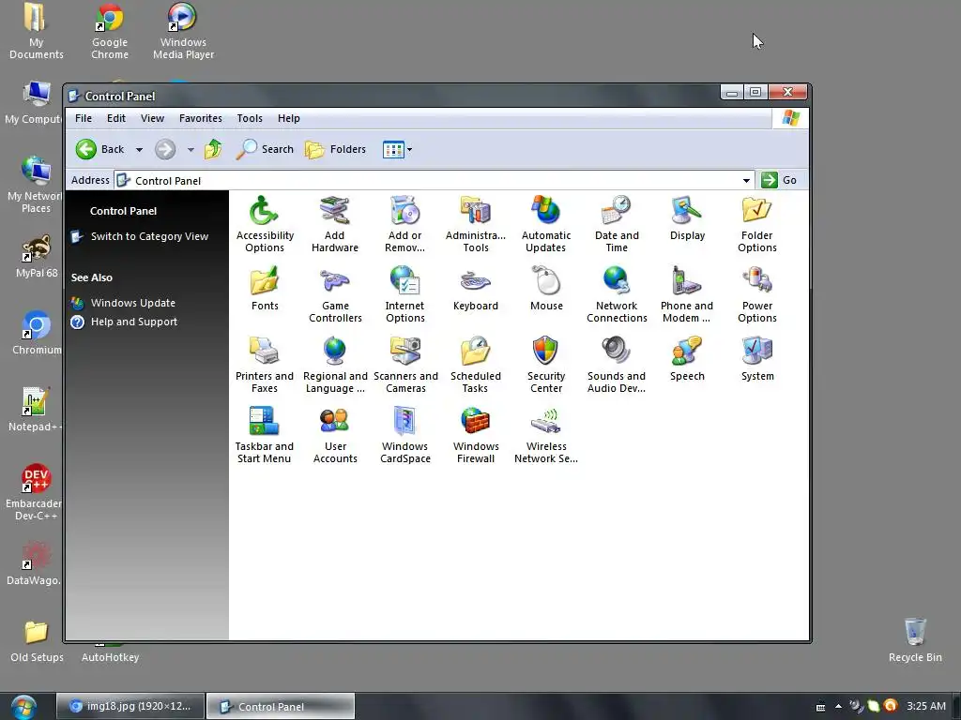Screen dimensions: 961x720
Task: Select Old Setups desktop folder
Action: click(37, 641)
